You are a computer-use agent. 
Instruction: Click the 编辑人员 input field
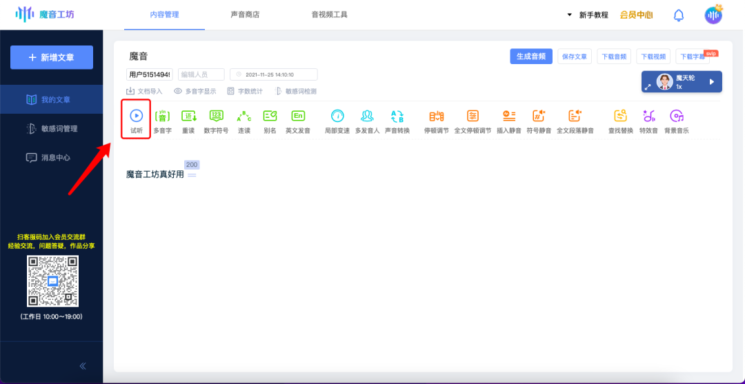coord(201,74)
